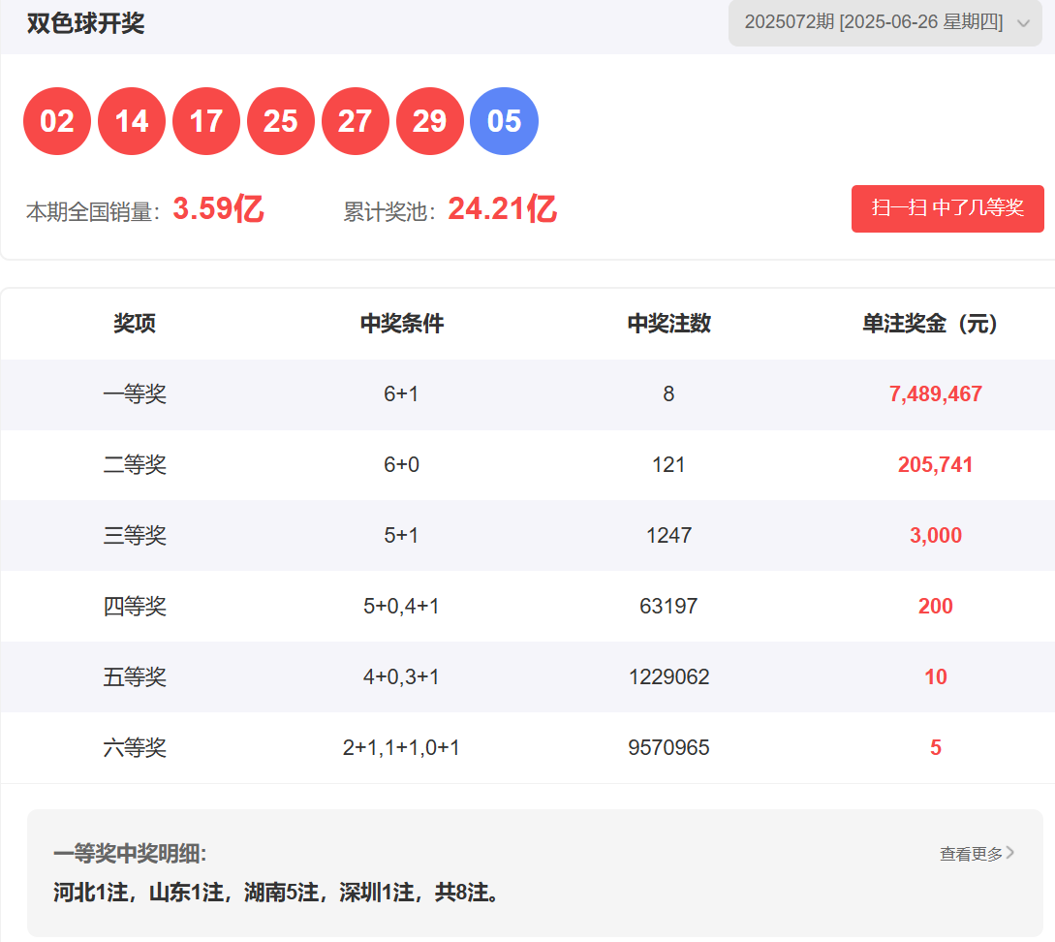
Task: Click the 奖项 column header
Action: point(135,324)
